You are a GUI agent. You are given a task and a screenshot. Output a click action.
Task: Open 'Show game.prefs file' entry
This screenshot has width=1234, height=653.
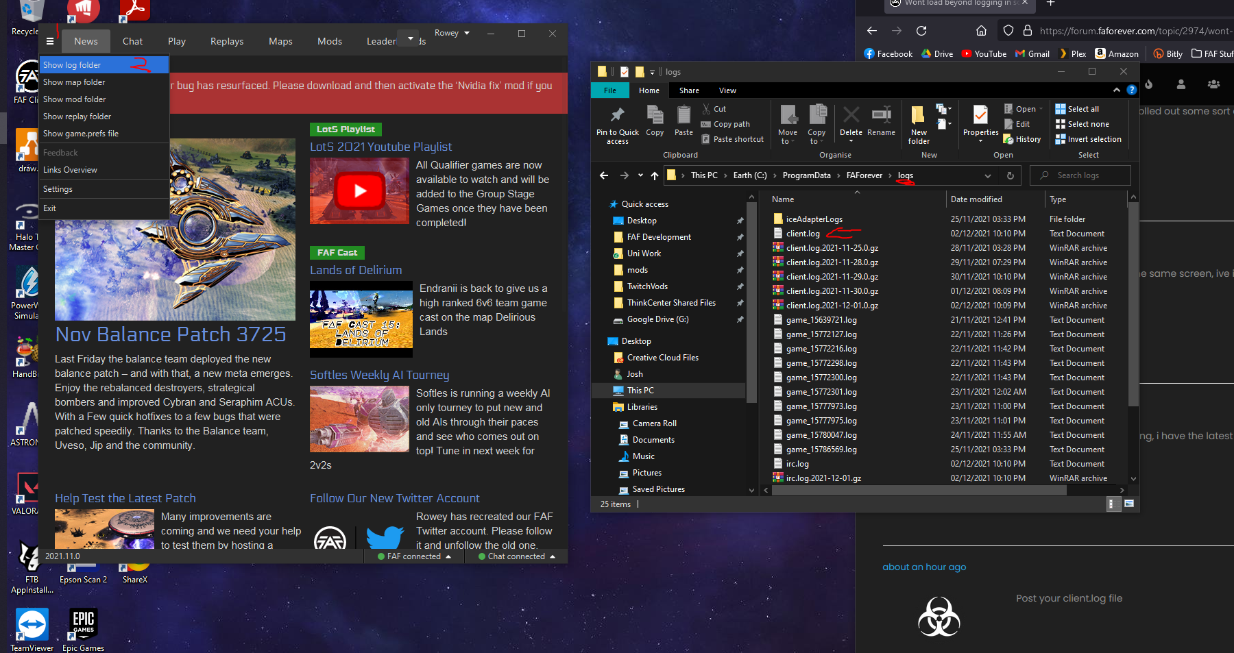coord(104,134)
